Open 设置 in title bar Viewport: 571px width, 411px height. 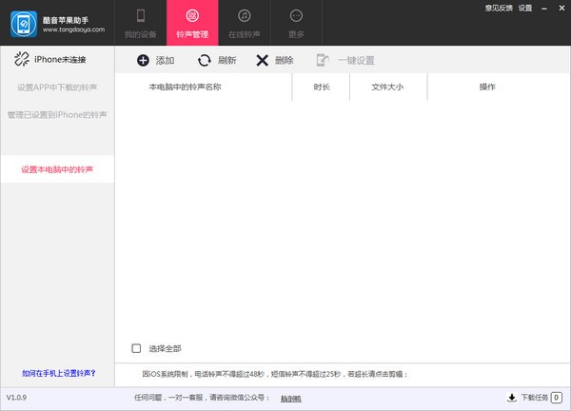tap(525, 8)
